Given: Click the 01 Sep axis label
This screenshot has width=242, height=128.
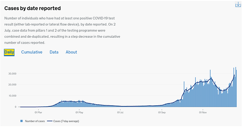Looking at the screenshot, I should [162, 113].
